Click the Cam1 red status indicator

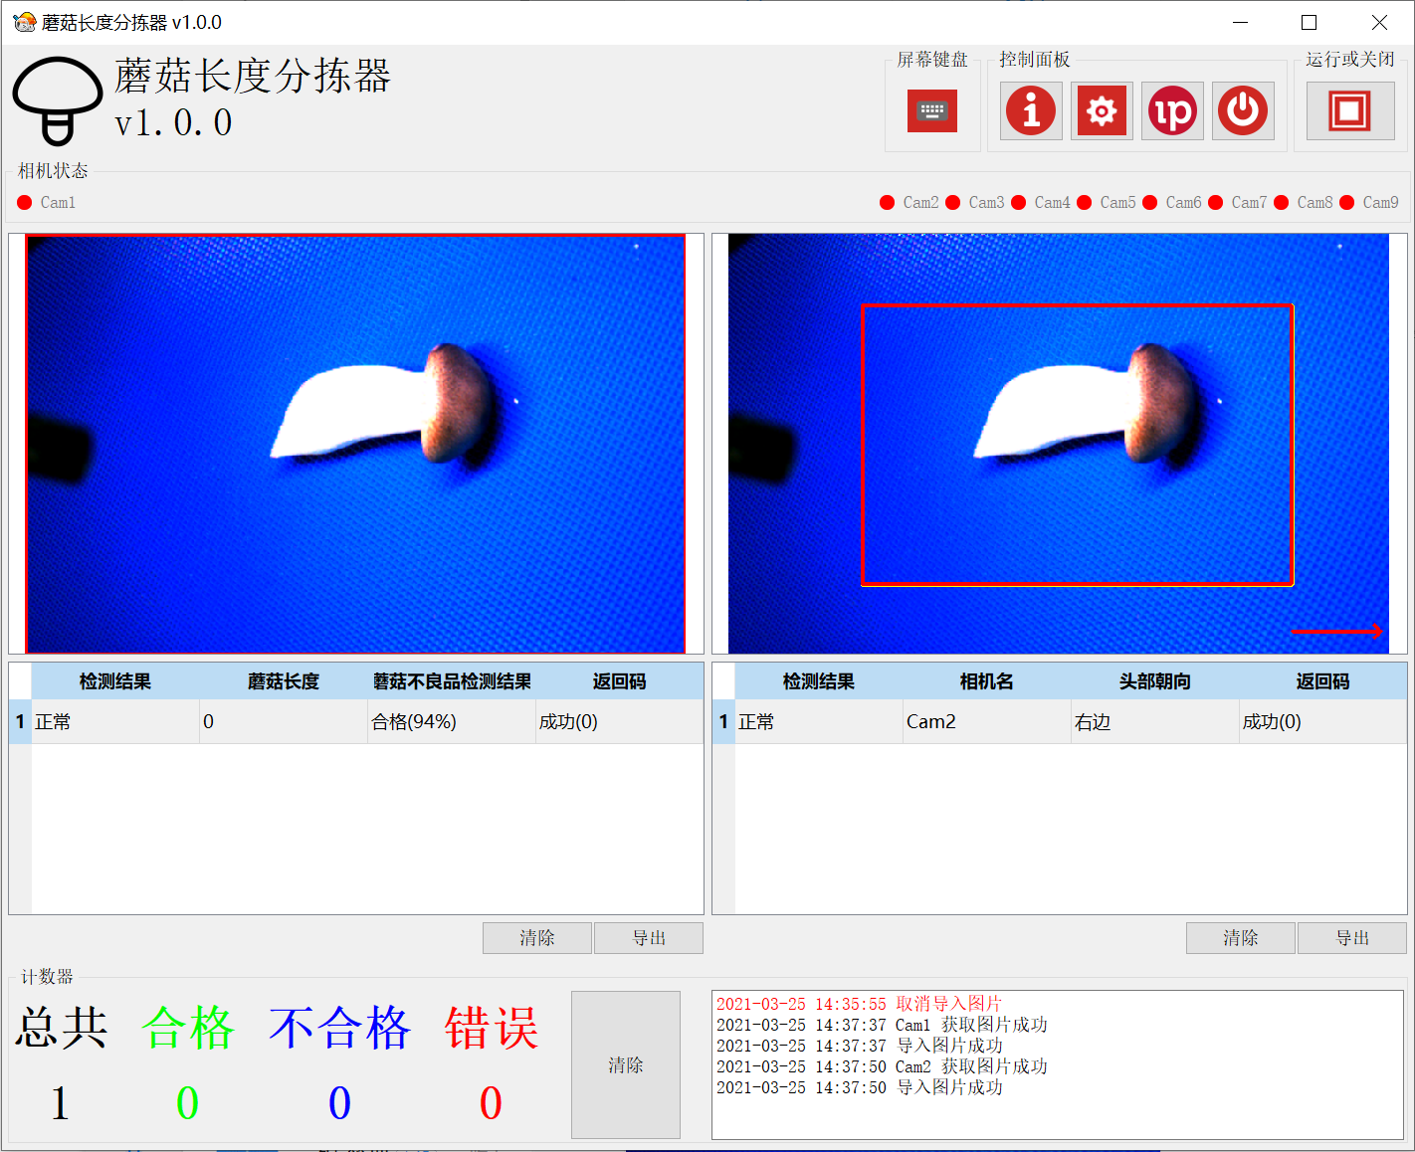click(25, 203)
